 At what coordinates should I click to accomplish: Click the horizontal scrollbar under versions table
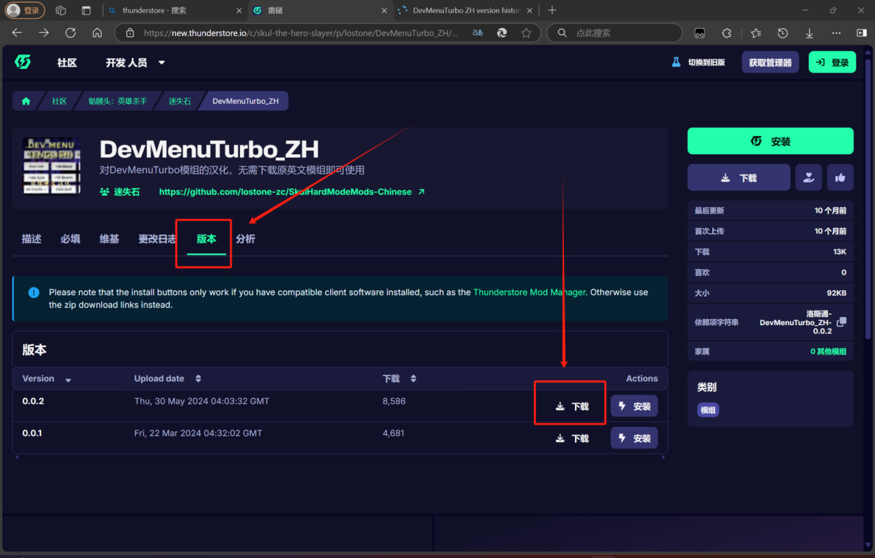click(340, 457)
